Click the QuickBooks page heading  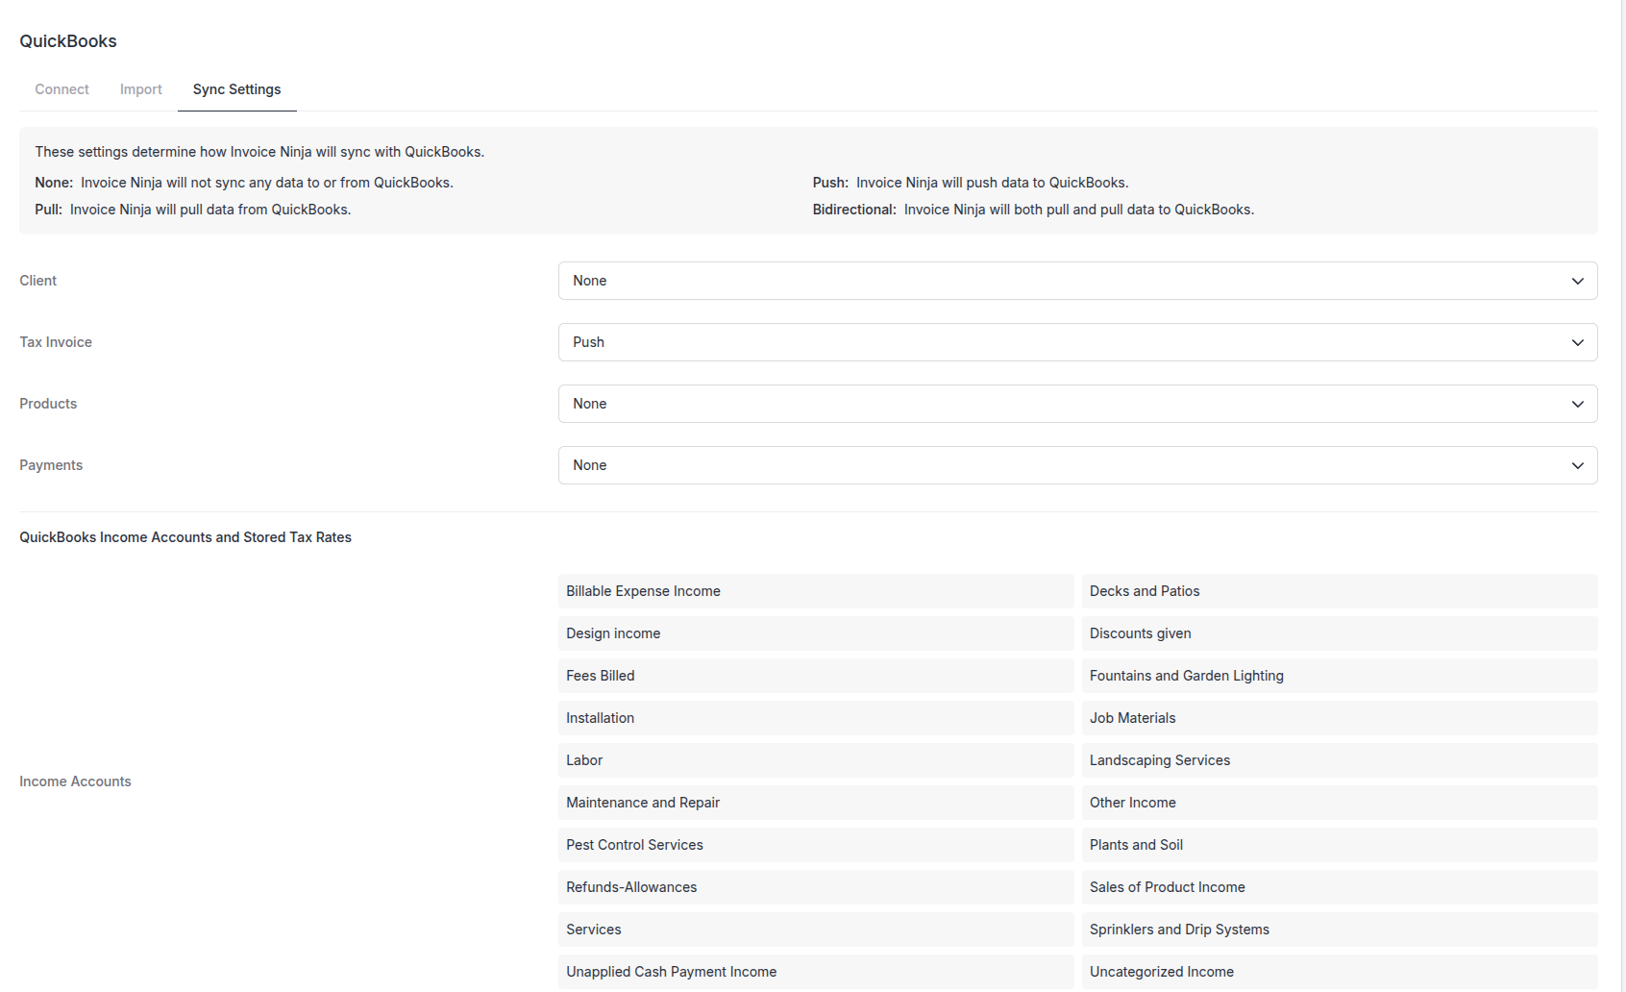[x=68, y=41]
